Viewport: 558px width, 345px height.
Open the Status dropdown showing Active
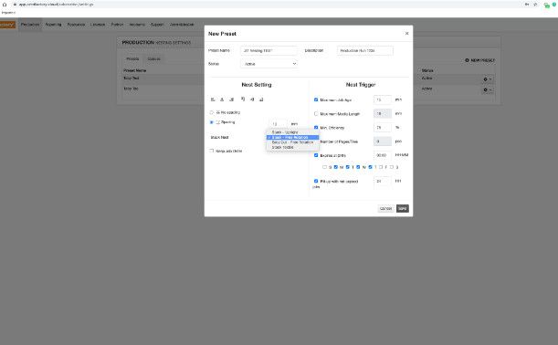point(269,64)
